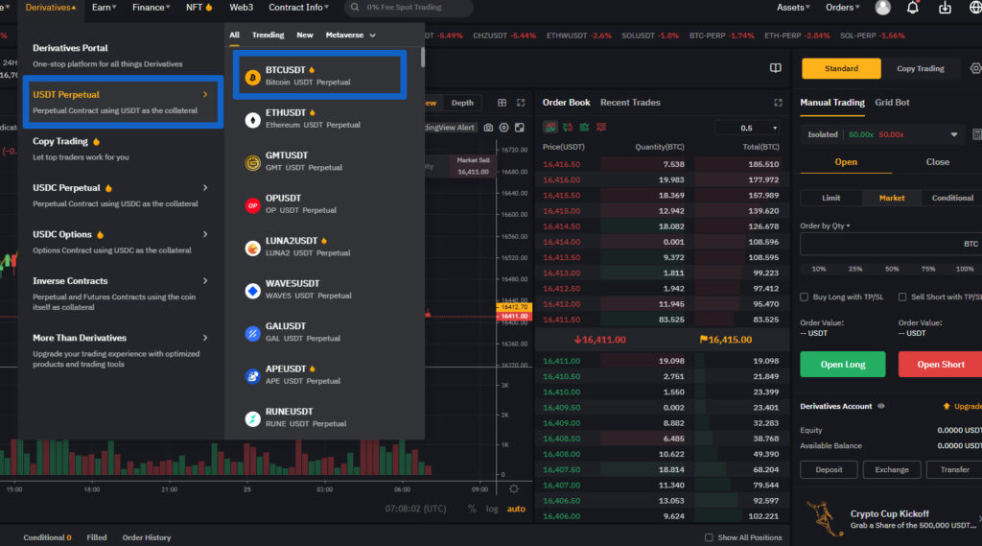Image resolution: width=982 pixels, height=546 pixels.
Task: Select the BTCUSDT coin icon
Action: tap(252, 77)
